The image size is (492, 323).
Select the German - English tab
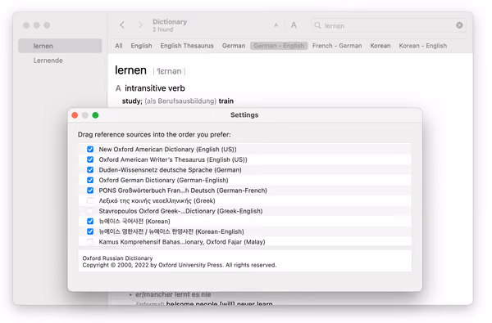pyautogui.click(x=279, y=46)
